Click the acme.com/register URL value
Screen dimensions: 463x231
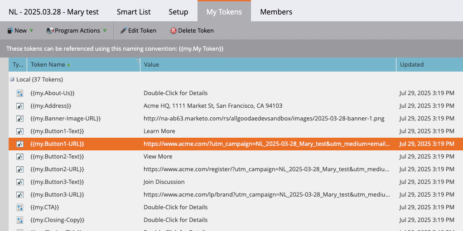coord(267,169)
